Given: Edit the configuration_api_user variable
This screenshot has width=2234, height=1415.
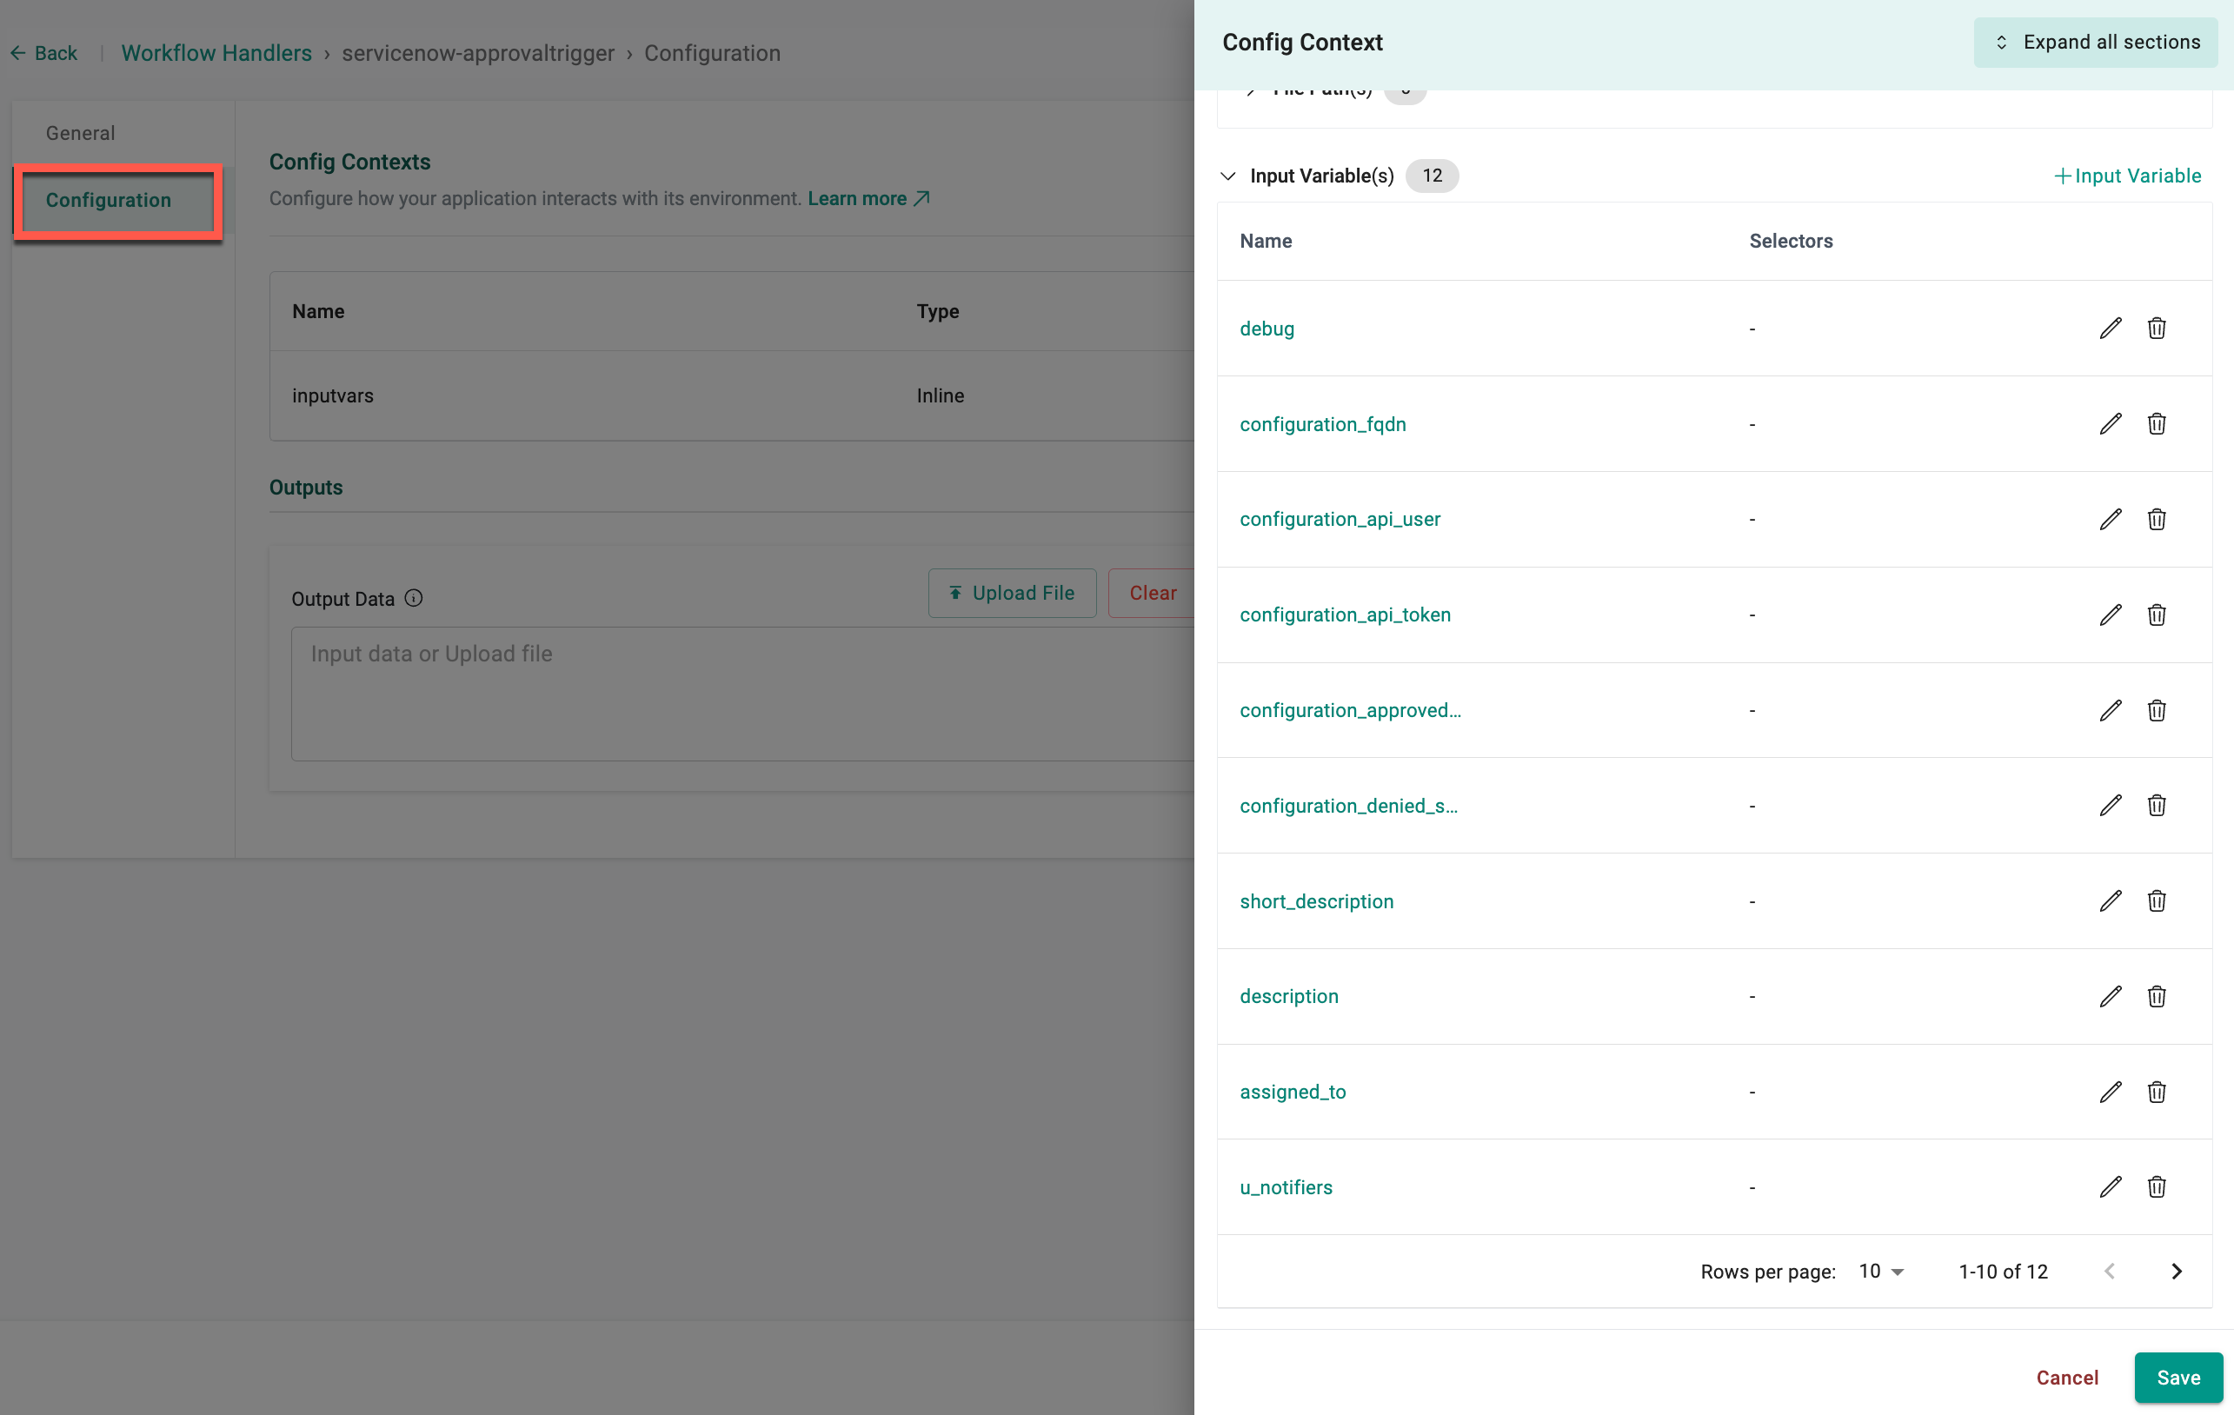Looking at the screenshot, I should click(2110, 520).
